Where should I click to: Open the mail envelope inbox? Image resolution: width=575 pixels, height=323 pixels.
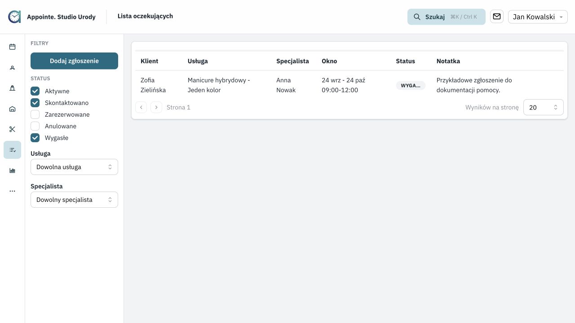pyautogui.click(x=497, y=17)
